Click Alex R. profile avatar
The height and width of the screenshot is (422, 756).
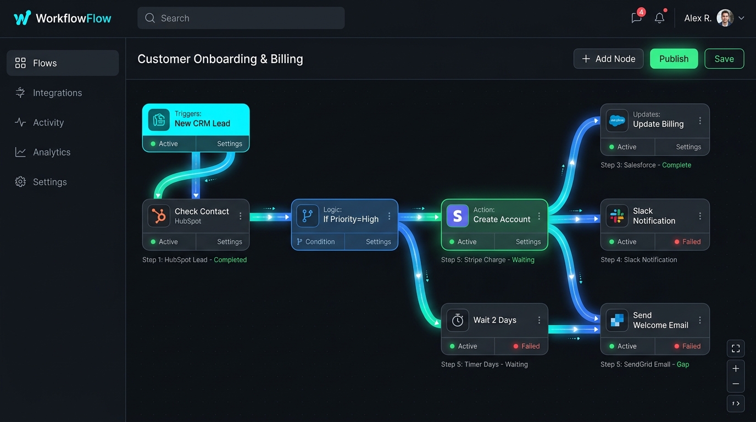(725, 18)
